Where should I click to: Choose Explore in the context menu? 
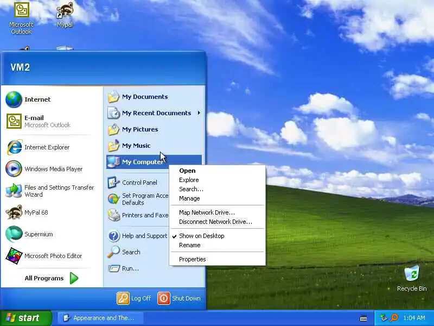point(218,180)
